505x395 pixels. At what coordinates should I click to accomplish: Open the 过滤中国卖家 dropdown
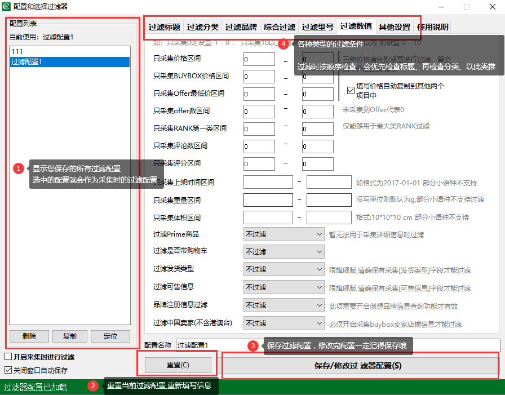[283, 323]
